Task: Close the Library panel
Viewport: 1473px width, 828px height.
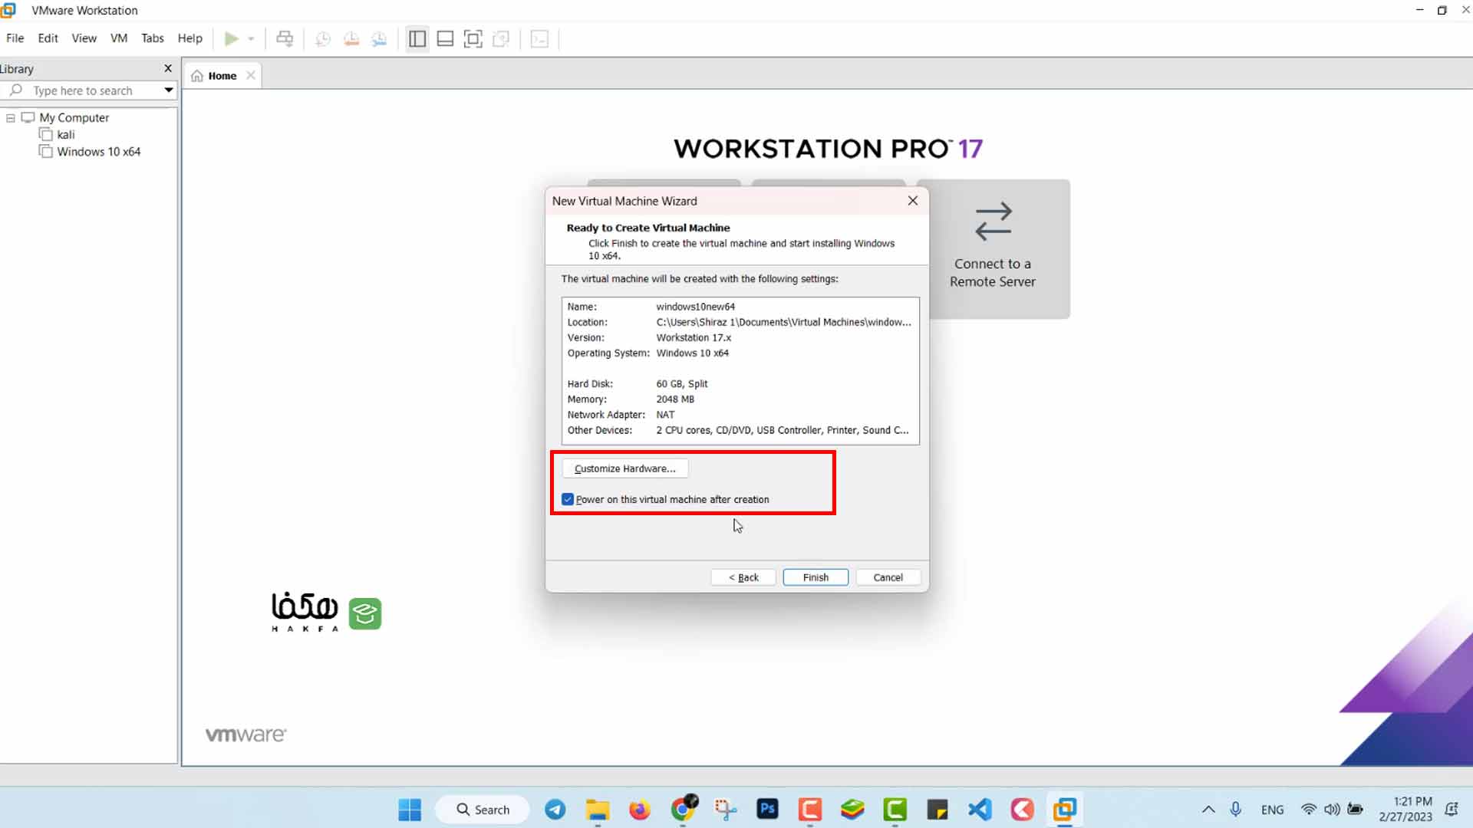Action: coord(168,68)
